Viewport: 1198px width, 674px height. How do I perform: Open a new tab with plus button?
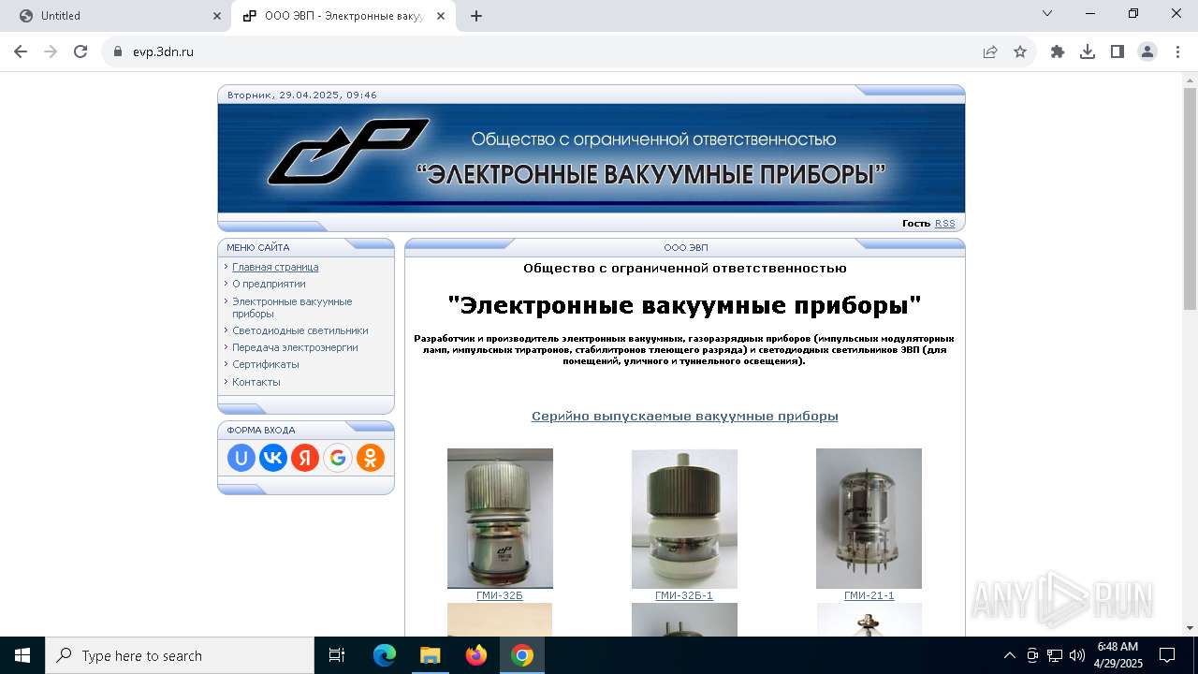[476, 16]
